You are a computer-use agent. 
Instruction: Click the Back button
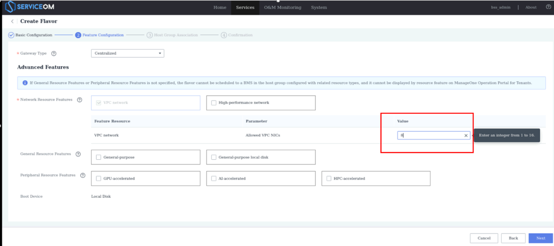pyautogui.click(x=513, y=238)
